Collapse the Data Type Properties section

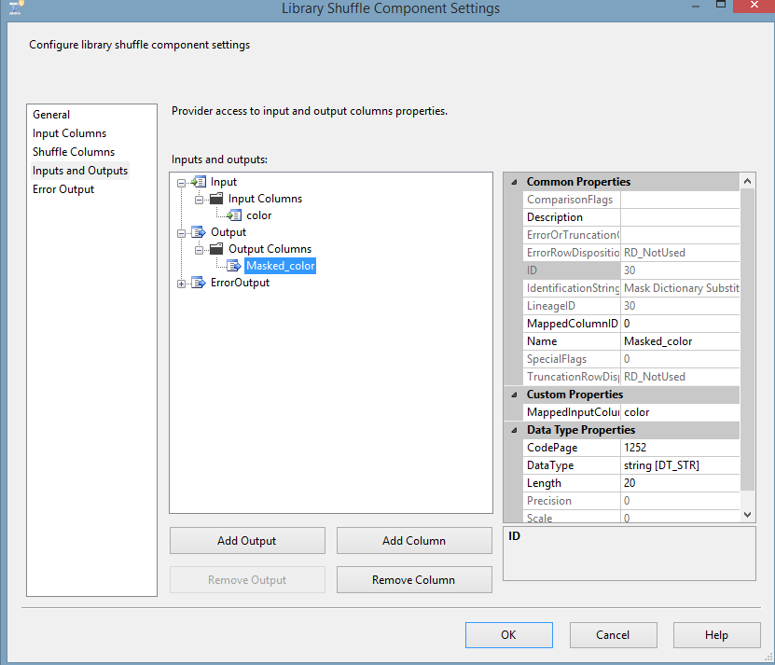514,430
